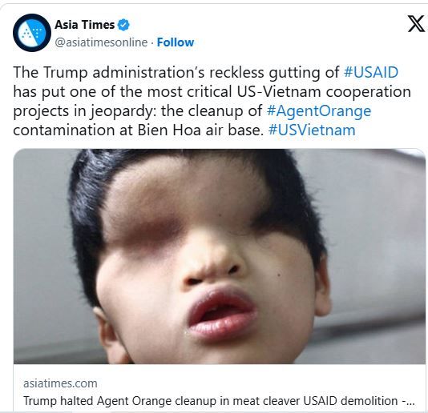Open the #USAID hashtag
This screenshot has width=428, height=413.
point(370,73)
